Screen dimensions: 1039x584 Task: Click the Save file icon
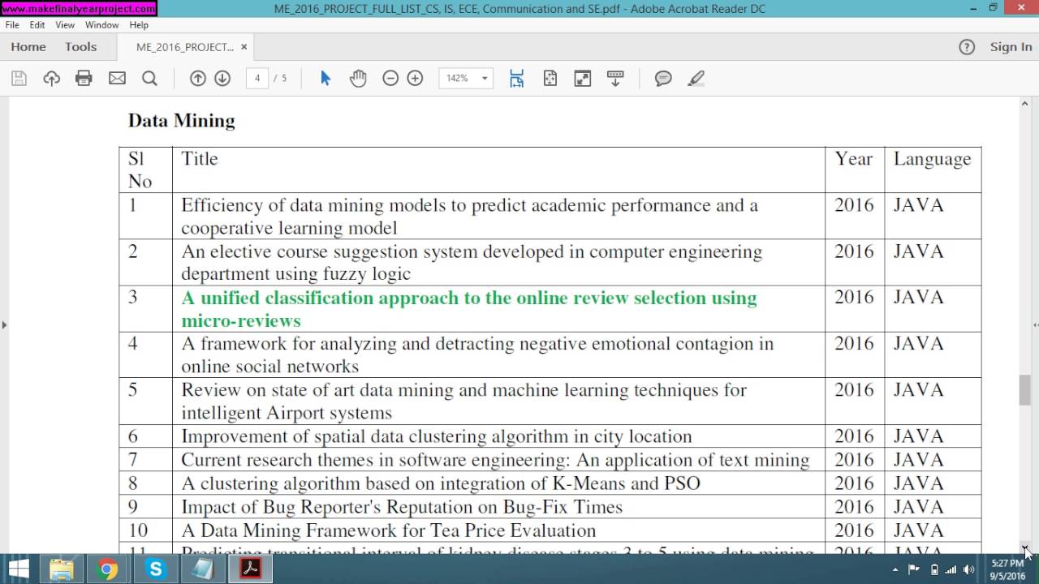[19, 79]
